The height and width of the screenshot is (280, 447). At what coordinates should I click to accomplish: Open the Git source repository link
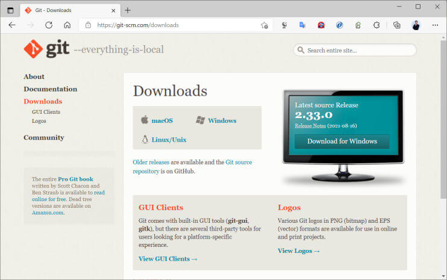239,162
